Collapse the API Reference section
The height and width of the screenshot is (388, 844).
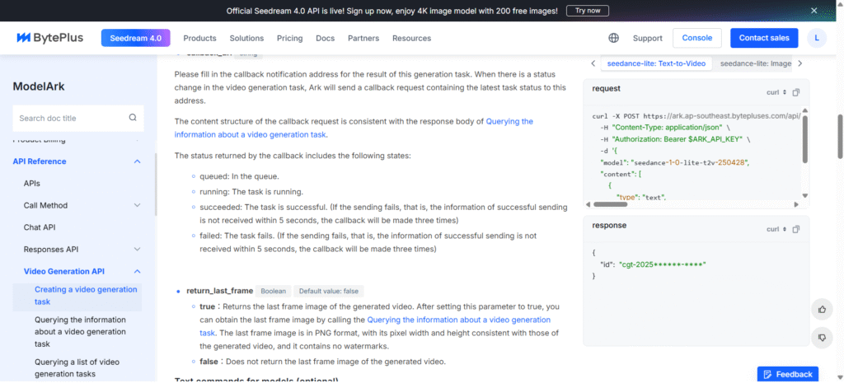[137, 161]
